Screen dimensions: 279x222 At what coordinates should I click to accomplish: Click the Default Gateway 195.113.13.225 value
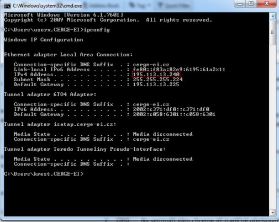156,84
